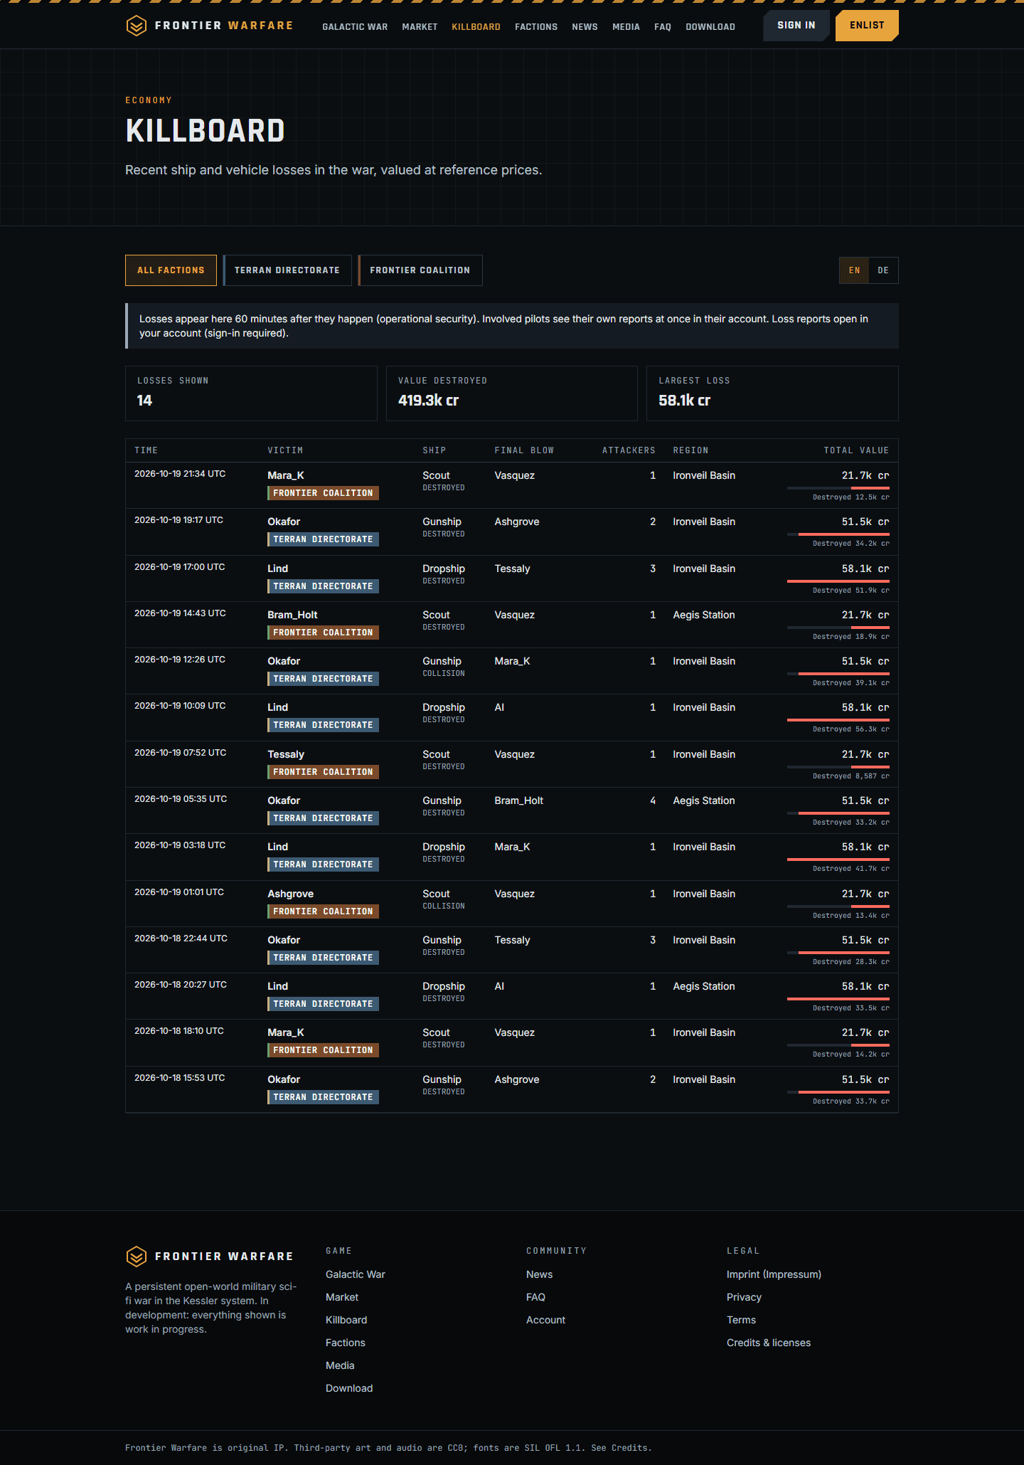Open the Media footer link
The height and width of the screenshot is (1465, 1024).
340,1365
